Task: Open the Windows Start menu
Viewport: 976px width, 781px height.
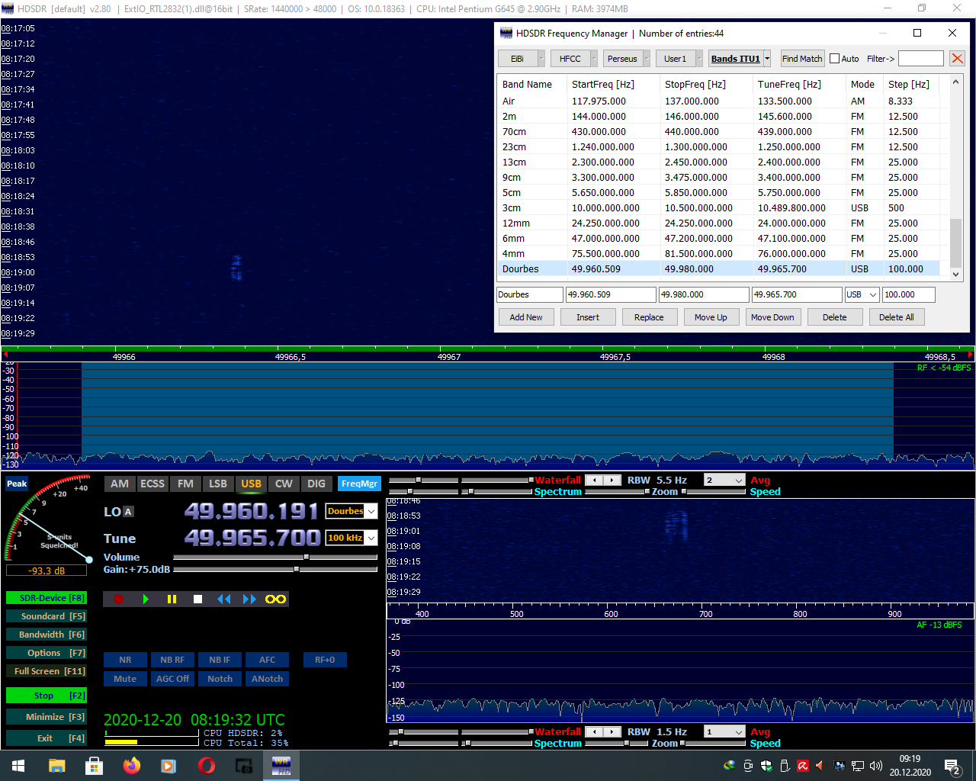Action: (18, 766)
